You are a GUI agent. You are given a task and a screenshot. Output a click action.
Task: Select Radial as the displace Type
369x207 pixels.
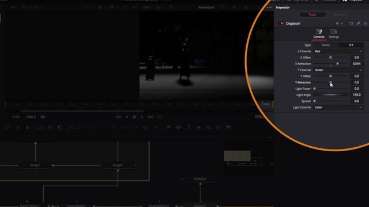326,45
